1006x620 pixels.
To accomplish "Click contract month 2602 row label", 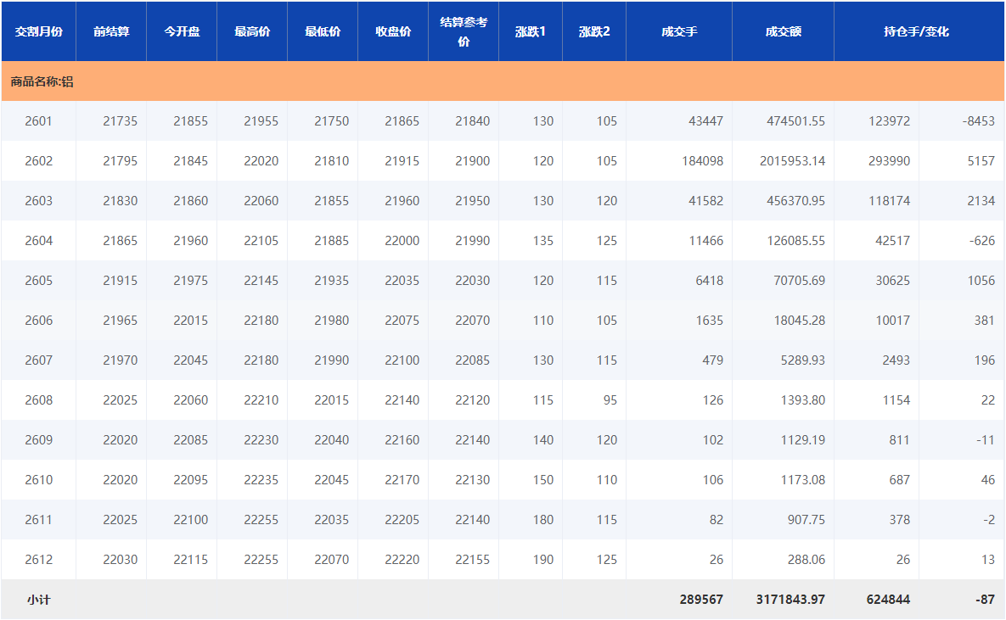I will tap(38, 161).
